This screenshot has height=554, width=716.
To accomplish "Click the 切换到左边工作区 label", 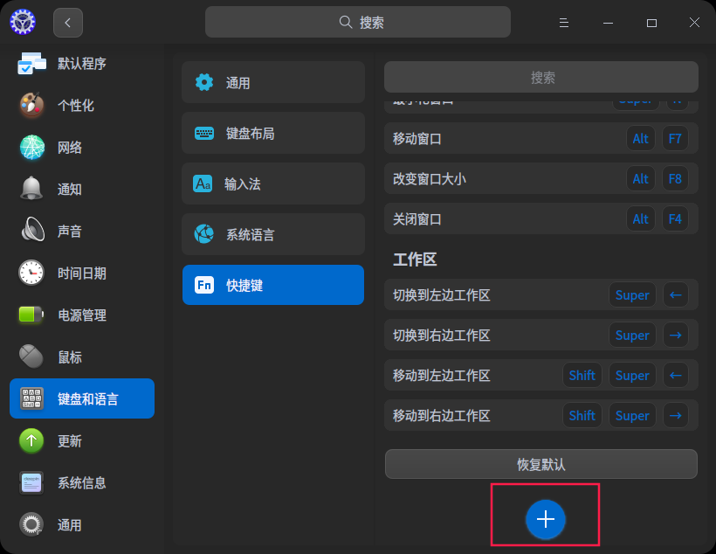I will pyautogui.click(x=442, y=294).
